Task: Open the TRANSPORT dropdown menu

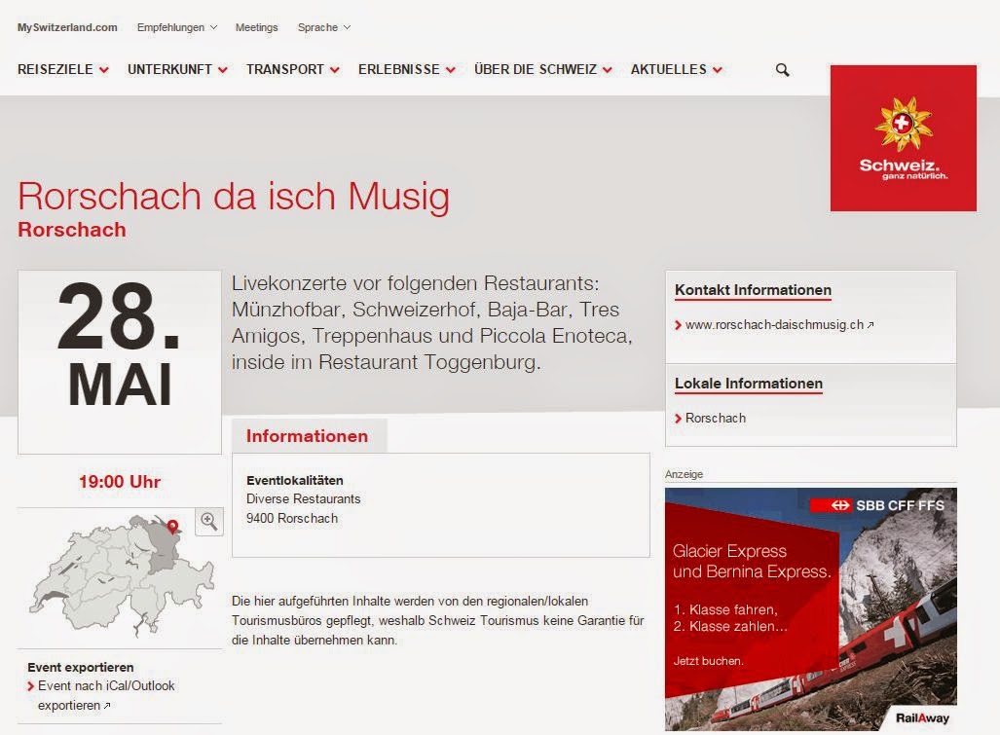Action: point(293,69)
